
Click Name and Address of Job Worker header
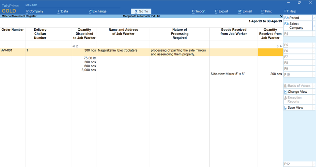tap(123, 32)
